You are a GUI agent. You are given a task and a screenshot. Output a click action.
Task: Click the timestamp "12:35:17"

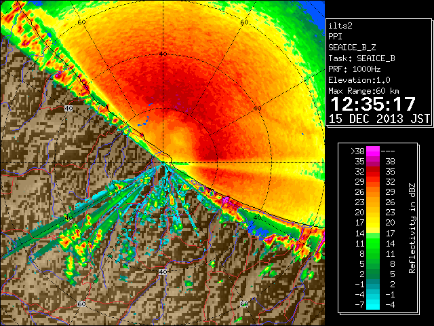pos(373,104)
